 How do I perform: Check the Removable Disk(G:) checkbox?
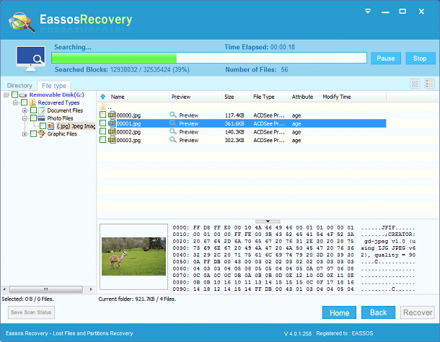tap(15, 95)
